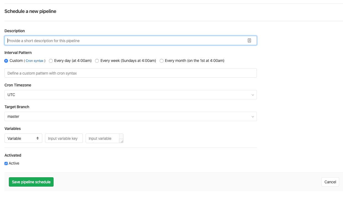This screenshot has width=343, height=199.
Task: Select the "Every day (at 4:00am)" option
Action: pos(51,61)
